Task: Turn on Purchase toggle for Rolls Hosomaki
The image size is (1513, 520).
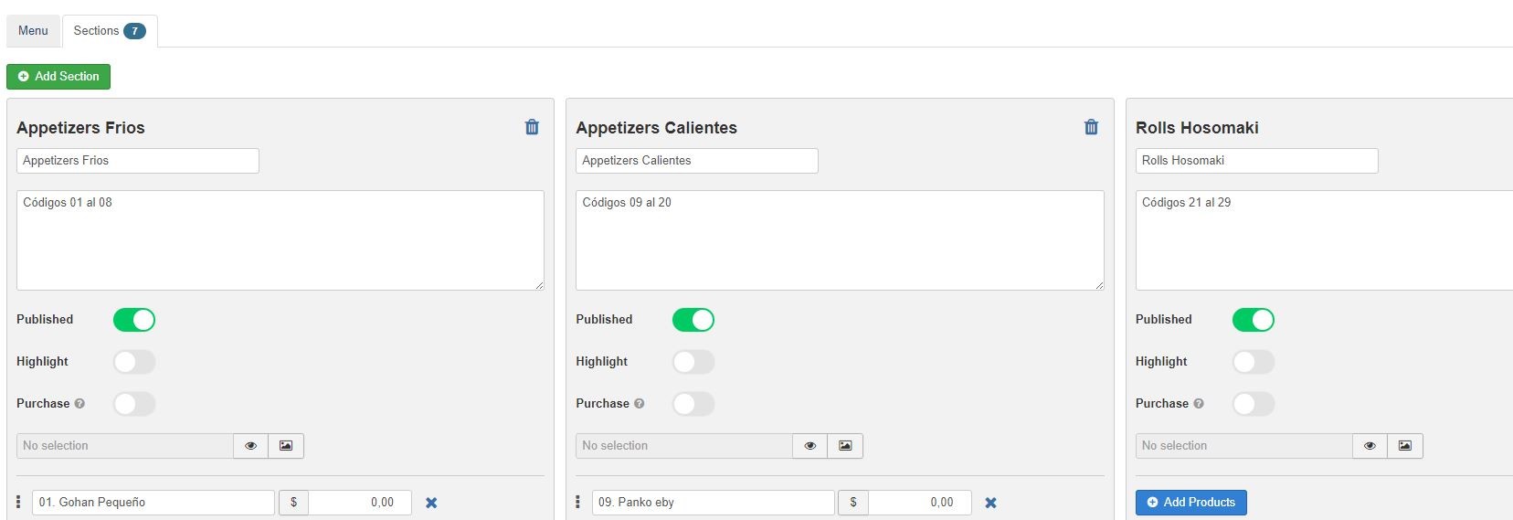Action: click(1253, 404)
